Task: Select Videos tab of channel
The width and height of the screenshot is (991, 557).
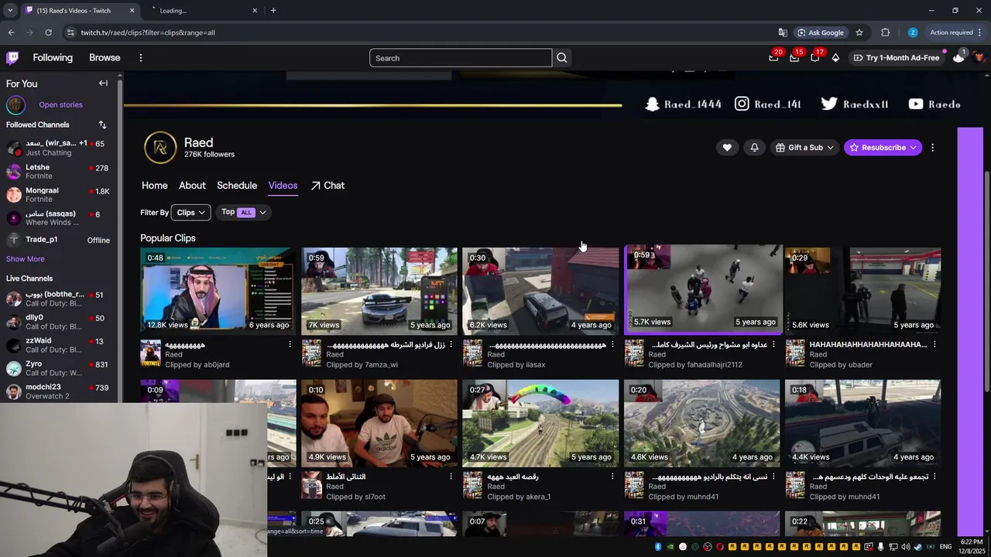Action: point(283,186)
